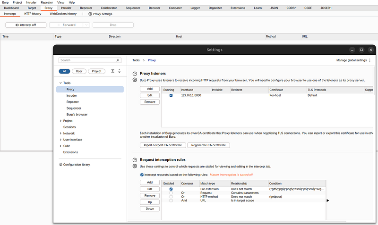
Task: Click Add button for proxy listeners
Action: click(x=150, y=89)
